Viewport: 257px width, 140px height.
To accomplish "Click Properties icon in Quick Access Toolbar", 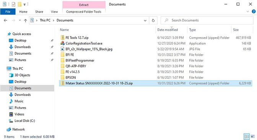I will (x=13, y=5).
